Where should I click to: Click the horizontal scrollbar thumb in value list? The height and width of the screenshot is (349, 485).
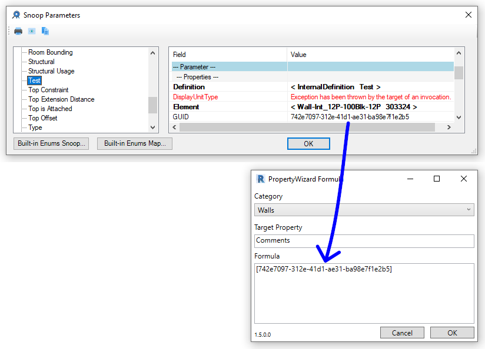click(307, 127)
